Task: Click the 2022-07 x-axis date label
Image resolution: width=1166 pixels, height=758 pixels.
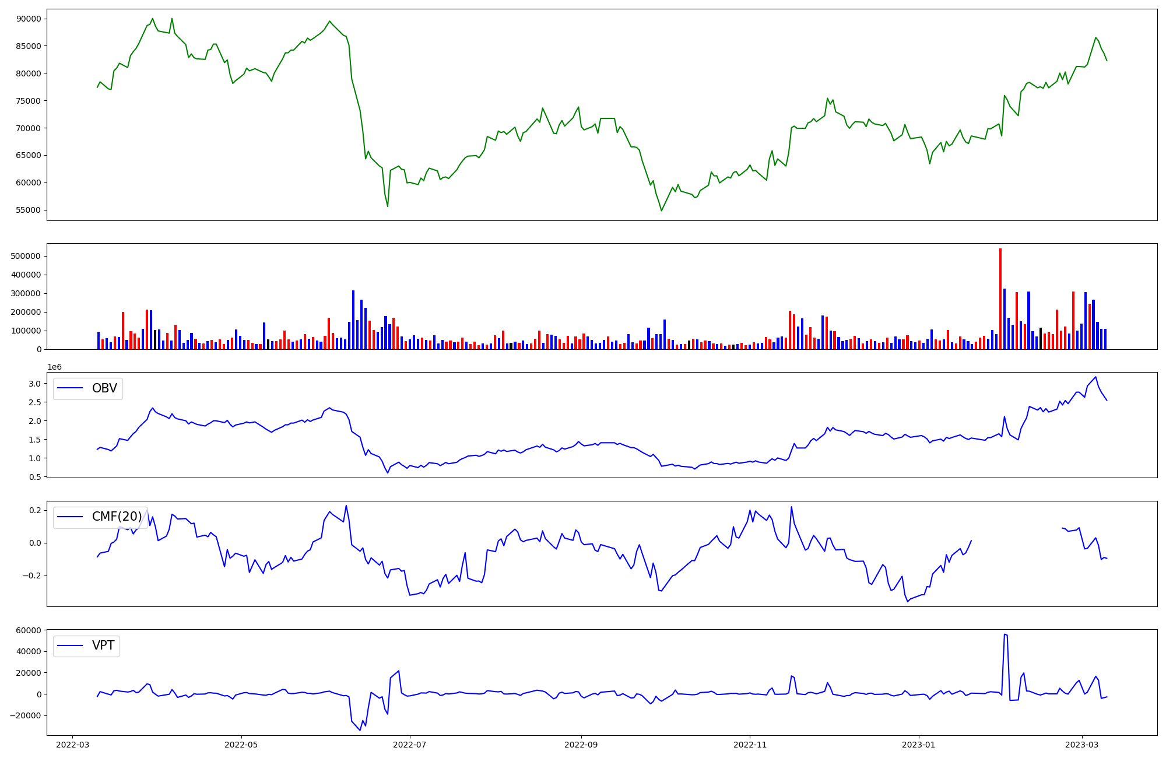Action: click(410, 745)
